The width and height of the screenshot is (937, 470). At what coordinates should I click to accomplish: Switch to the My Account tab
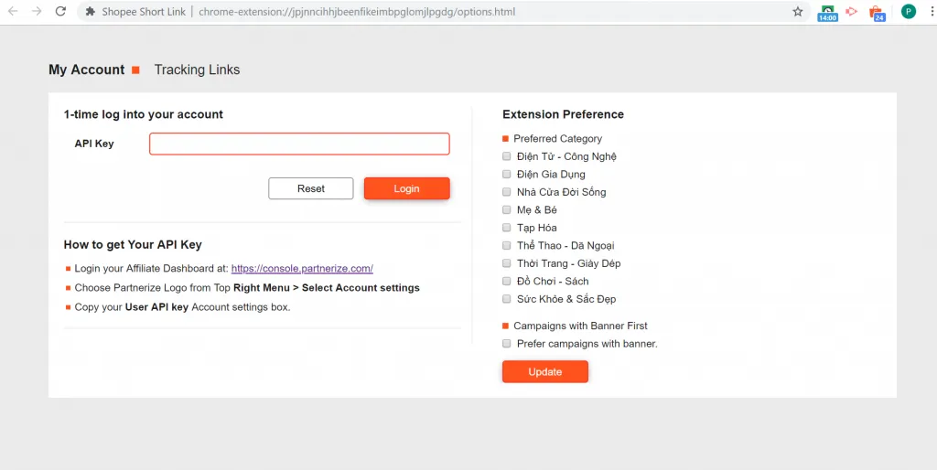pos(87,69)
